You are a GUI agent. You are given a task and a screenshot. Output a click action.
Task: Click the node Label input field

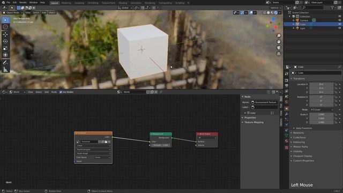[x=264, y=107]
